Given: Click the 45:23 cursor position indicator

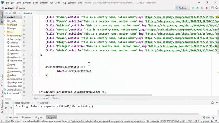Looking at the screenshot, I should [x=183, y=121].
